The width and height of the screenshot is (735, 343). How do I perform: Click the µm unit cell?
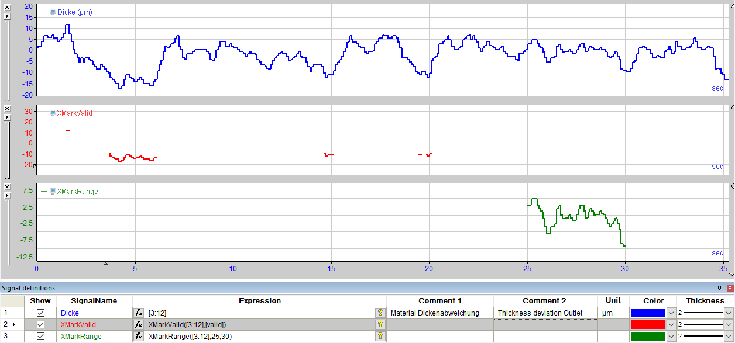(613, 313)
